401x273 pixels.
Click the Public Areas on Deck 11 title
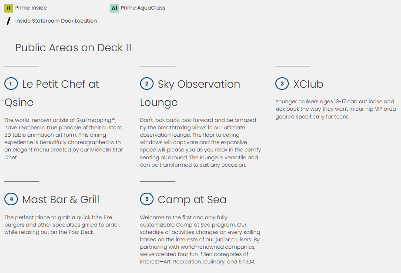[73, 48]
